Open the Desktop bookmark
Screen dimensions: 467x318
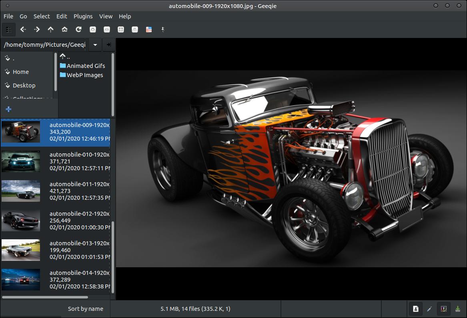click(28, 85)
